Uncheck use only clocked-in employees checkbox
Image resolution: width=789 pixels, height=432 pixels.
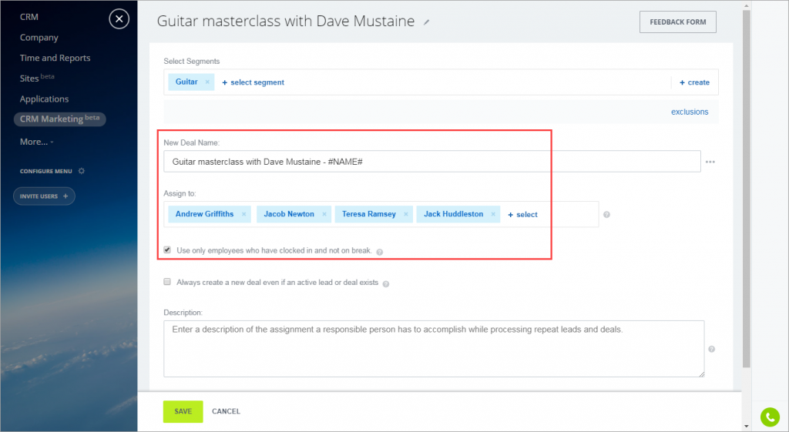[167, 250]
